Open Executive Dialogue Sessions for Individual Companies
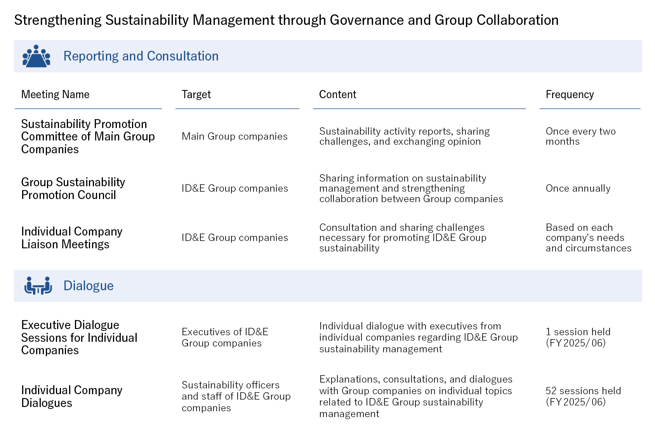 coord(79,338)
